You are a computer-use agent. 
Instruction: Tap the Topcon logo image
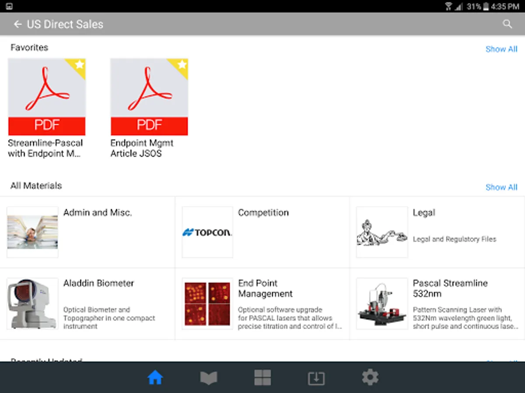pyautogui.click(x=207, y=232)
